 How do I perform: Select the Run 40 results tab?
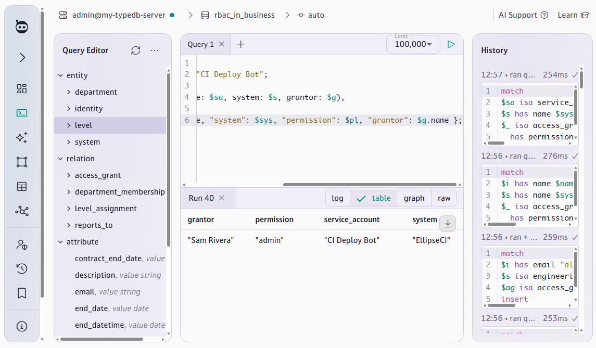201,198
